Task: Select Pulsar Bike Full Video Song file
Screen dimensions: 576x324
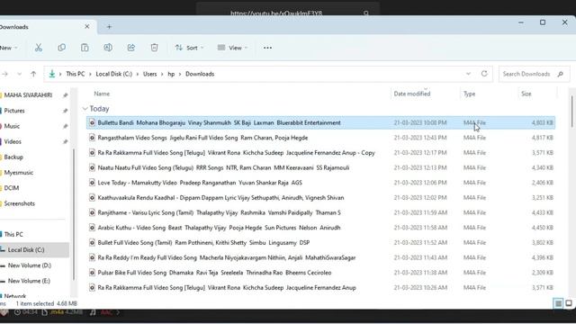Action: [320, 273]
